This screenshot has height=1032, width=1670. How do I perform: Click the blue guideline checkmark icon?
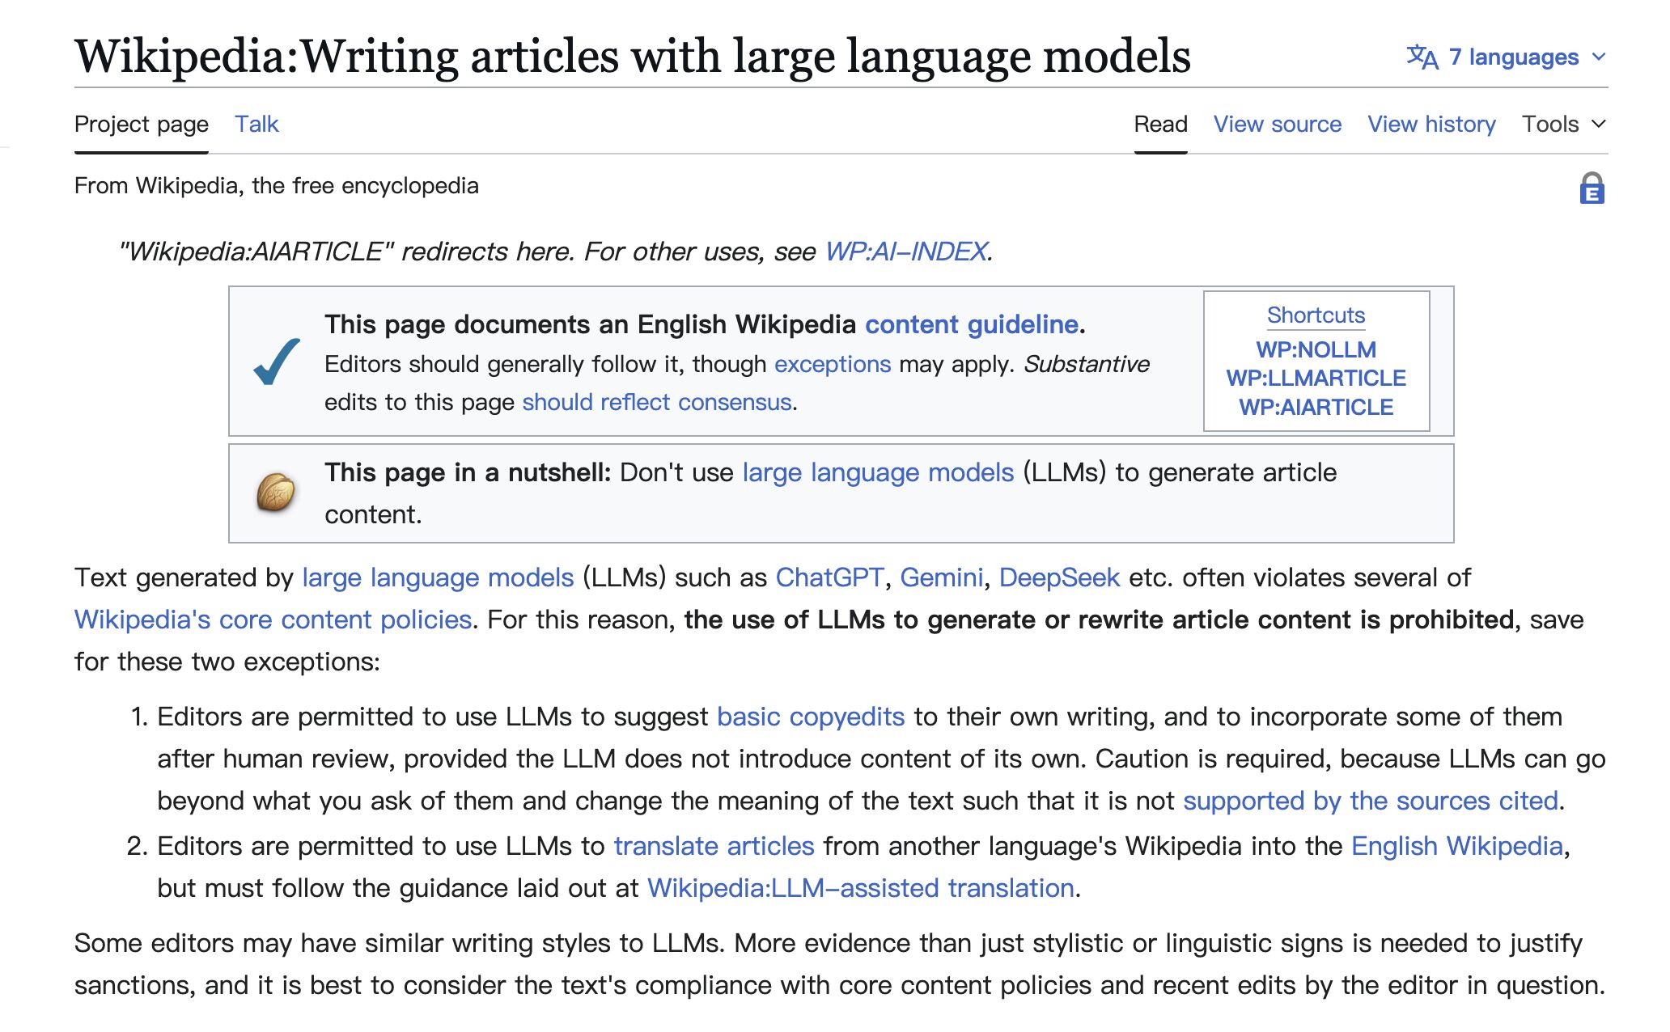pos(276,362)
